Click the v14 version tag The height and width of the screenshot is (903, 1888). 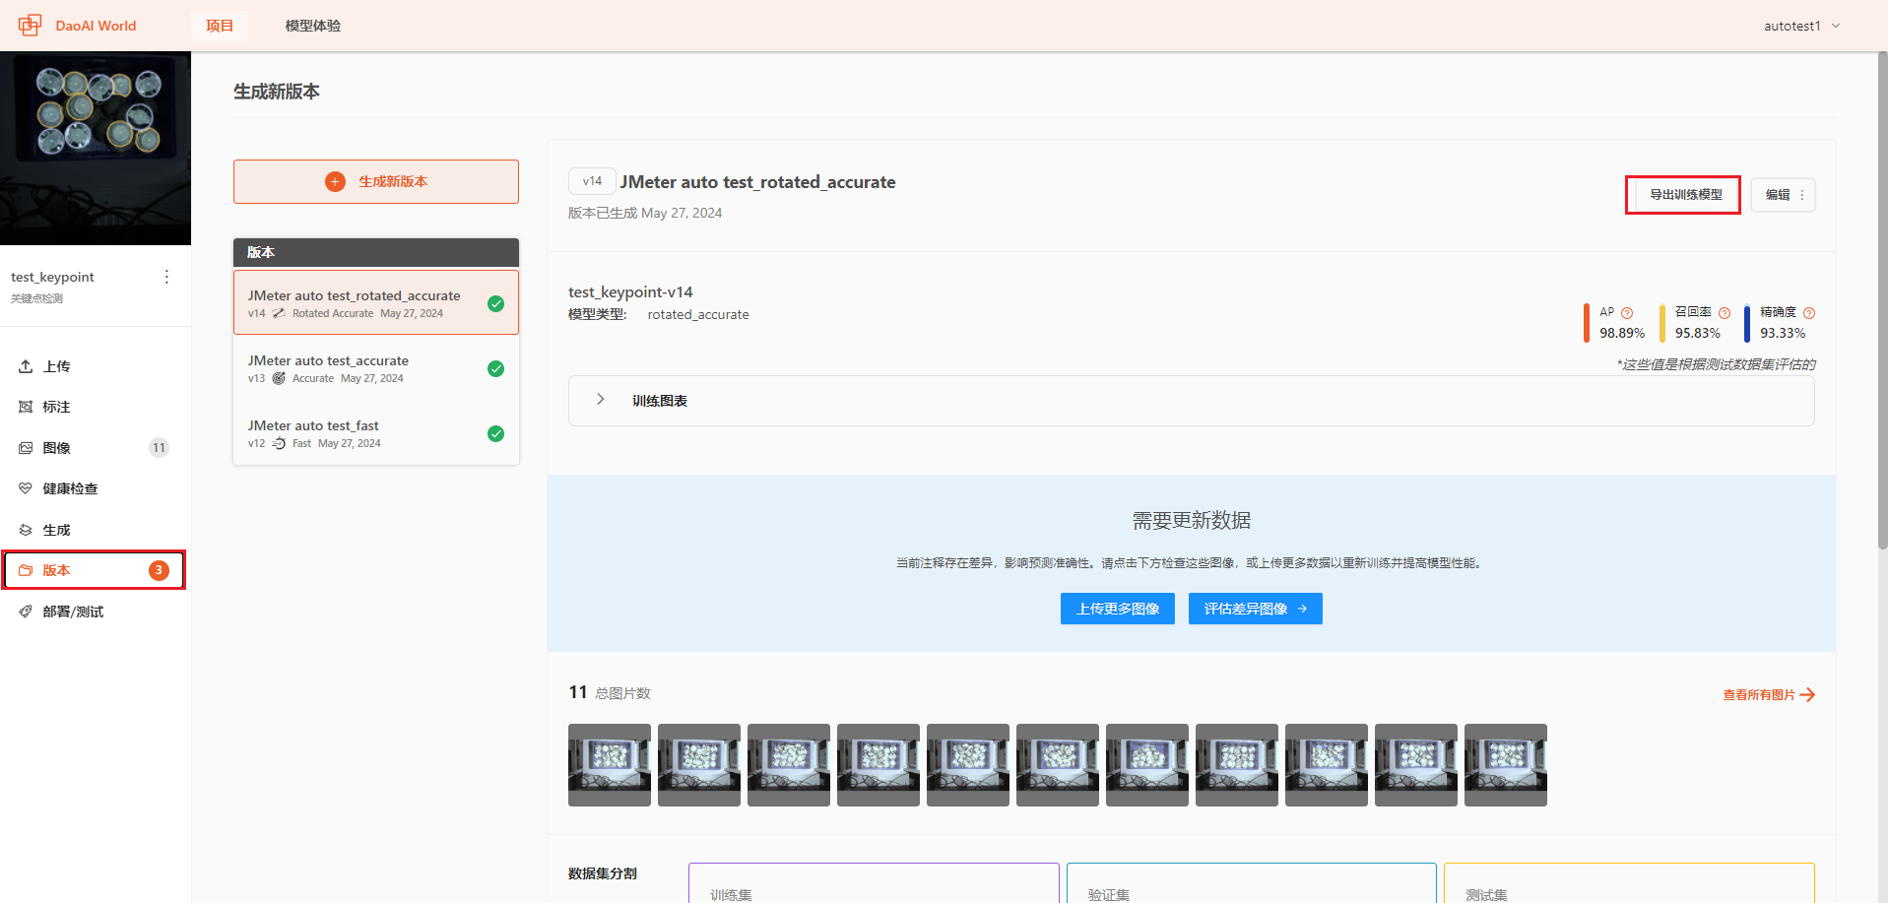592,181
